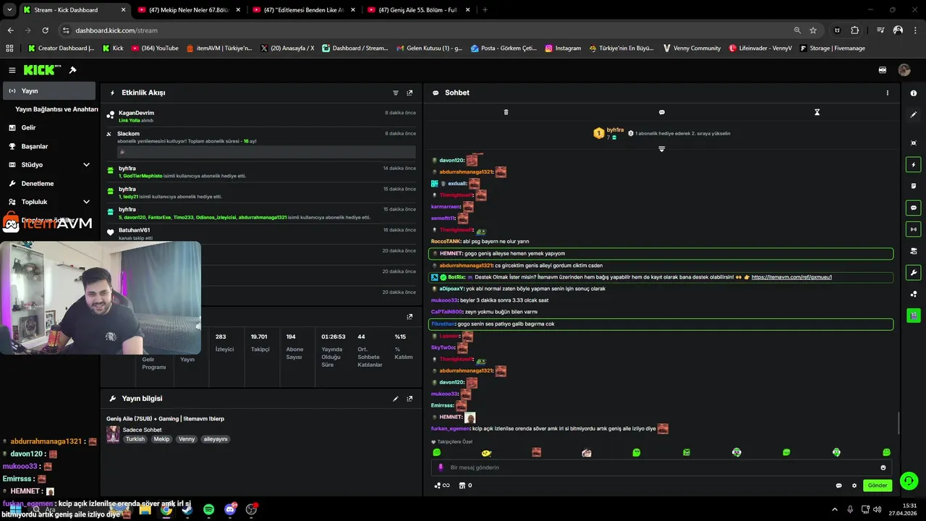This screenshot has width=926, height=521.
Task: Open chat settings gear near Gönder
Action: coord(854,486)
